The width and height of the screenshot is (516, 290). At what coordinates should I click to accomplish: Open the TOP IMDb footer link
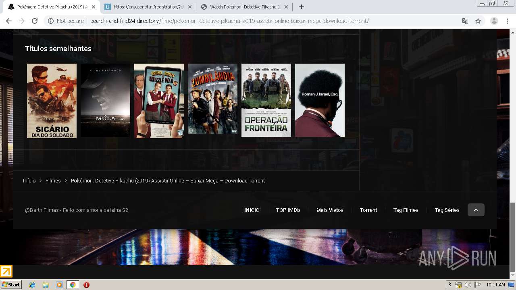tap(288, 210)
